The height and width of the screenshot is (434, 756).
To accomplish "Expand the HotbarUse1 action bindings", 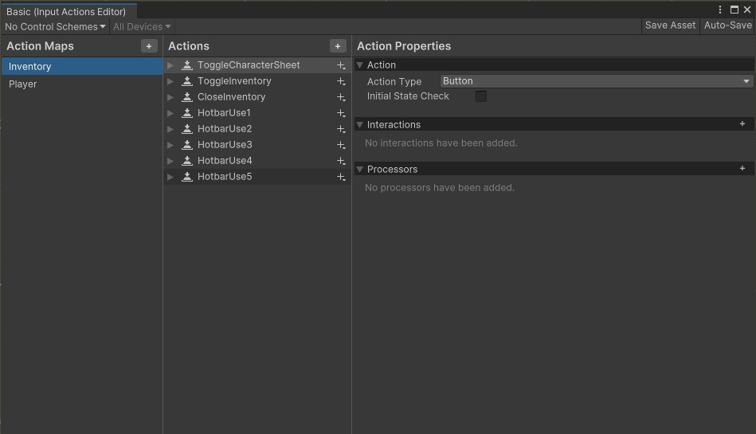I will point(170,113).
